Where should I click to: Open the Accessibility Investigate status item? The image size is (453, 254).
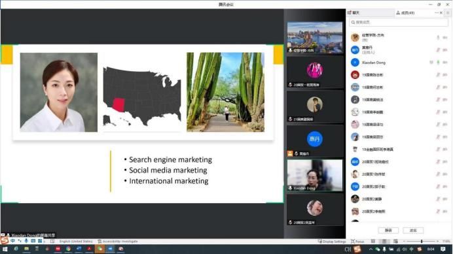click(118, 242)
